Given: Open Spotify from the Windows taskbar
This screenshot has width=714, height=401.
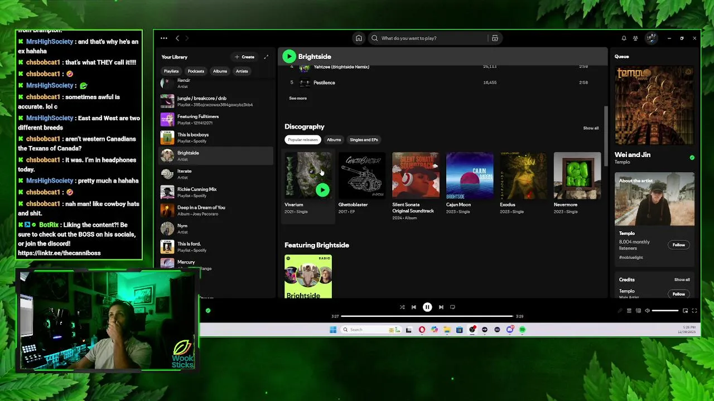Looking at the screenshot, I should 522,330.
